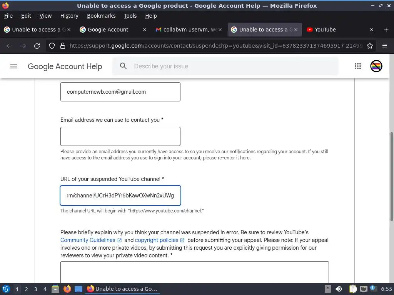Screen dimensions: 394x295
Task: Switch to workspace 3
Action: [x=36, y=289]
